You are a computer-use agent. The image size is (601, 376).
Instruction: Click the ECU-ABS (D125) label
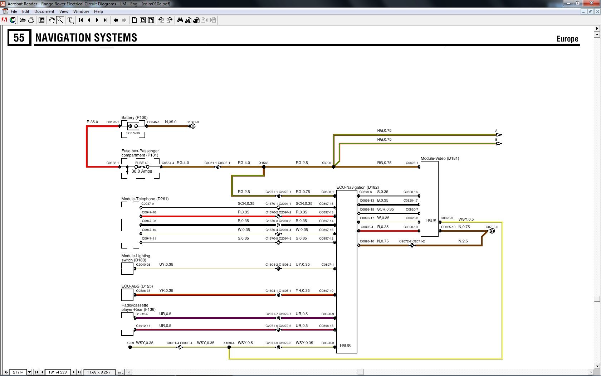[x=137, y=286]
